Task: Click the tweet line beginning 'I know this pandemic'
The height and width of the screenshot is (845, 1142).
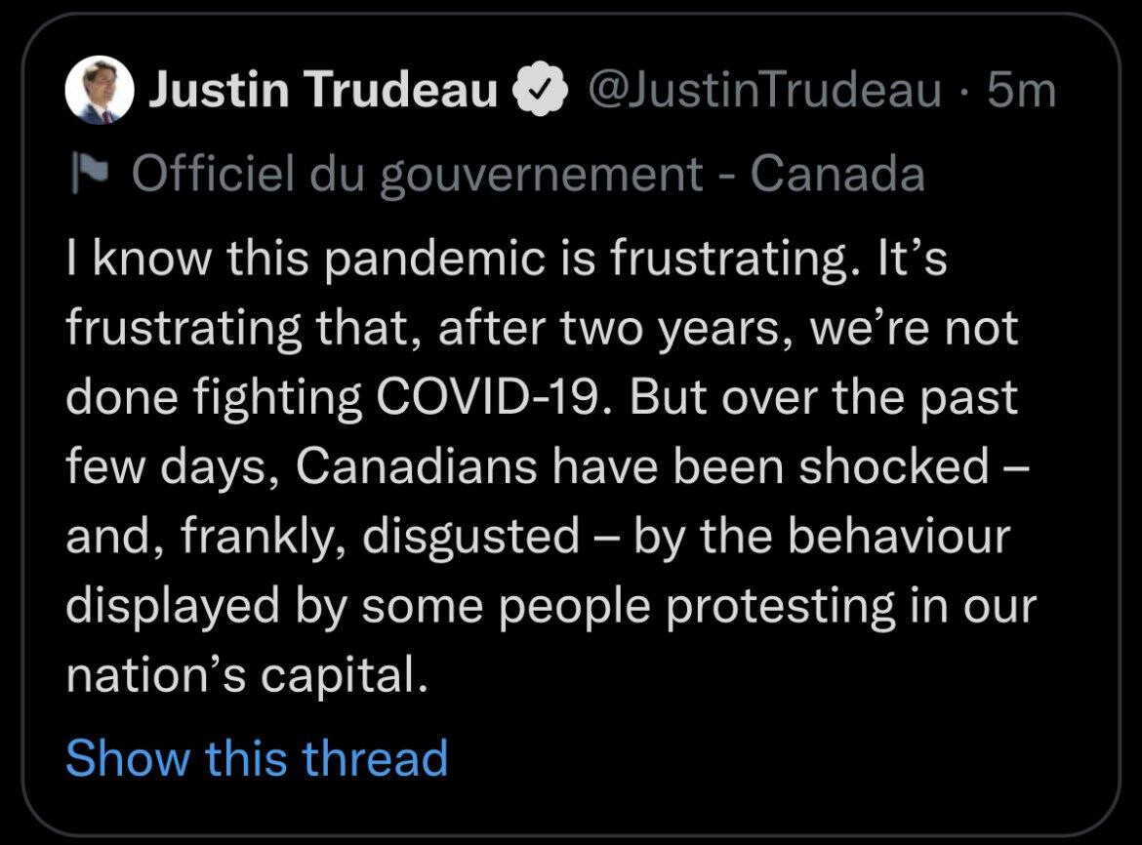Action: pyautogui.click(x=506, y=261)
